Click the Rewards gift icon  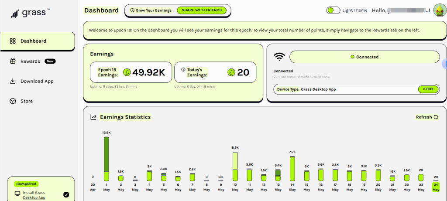click(13, 61)
